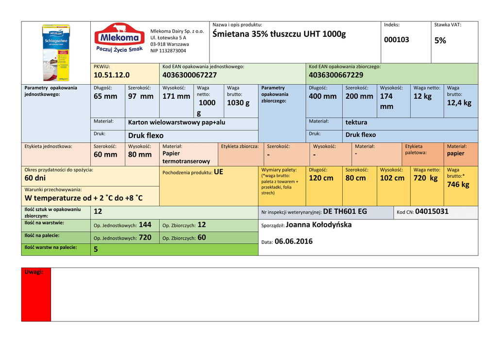Click the Kod CN value 04015031
Screen dimensions: 497x351
tap(431, 212)
